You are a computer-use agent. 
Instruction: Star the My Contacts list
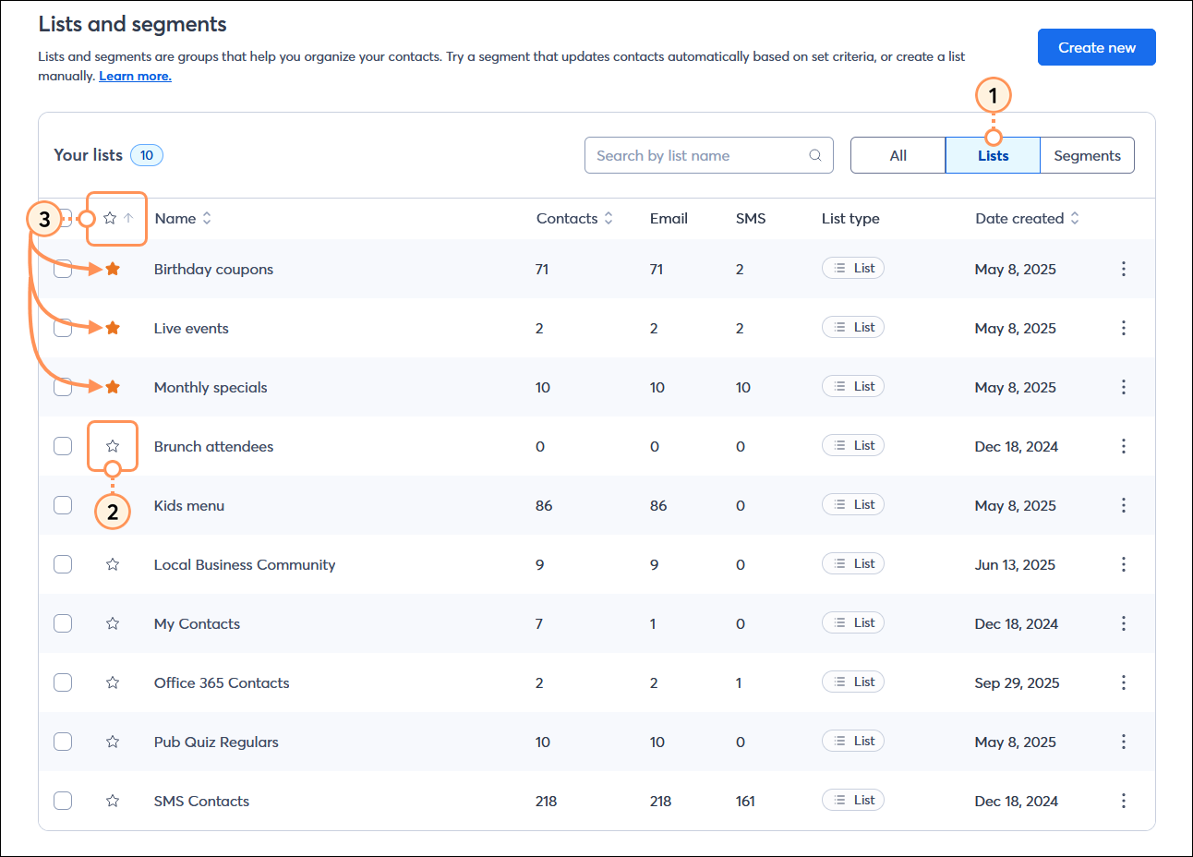[x=113, y=623]
